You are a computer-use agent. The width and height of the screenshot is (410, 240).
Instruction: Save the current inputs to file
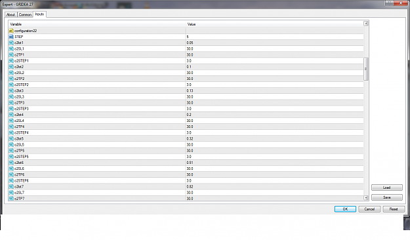(x=387, y=197)
